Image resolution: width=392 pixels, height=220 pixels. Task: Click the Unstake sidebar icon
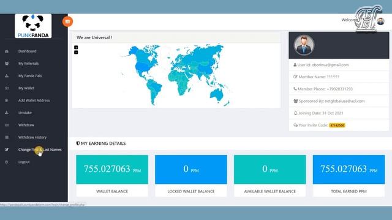pos(7,112)
